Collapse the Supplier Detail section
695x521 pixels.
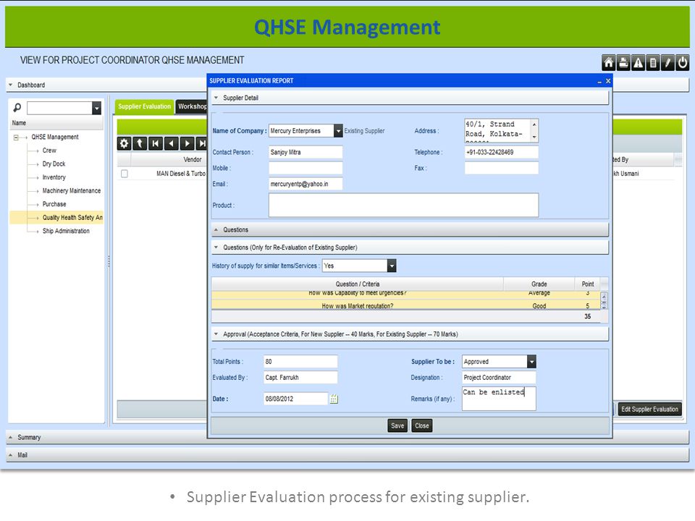[216, 98]
